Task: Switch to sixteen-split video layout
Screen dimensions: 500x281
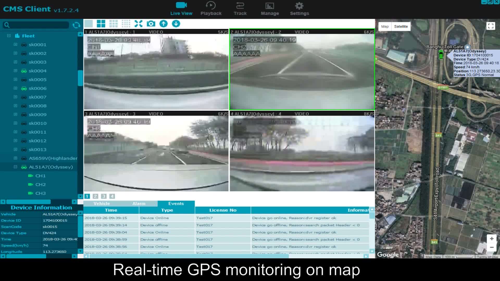Action: 126,24
